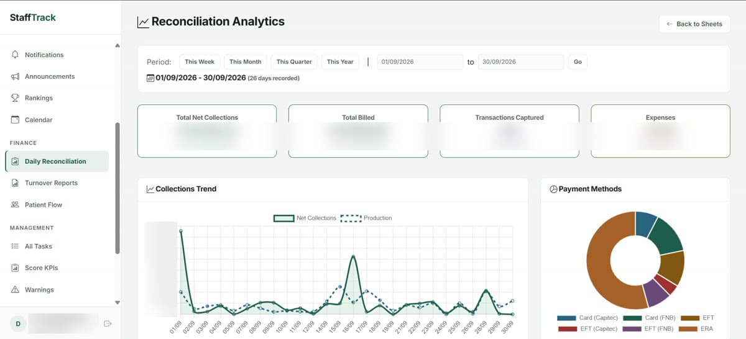Toggle the EFT legend swatch
Screen dimensions: 746x339
[690, 318]
